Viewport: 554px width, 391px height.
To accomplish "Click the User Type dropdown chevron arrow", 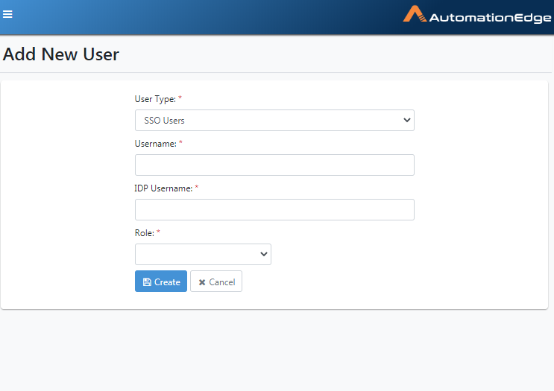I will [x=406, y=121].
